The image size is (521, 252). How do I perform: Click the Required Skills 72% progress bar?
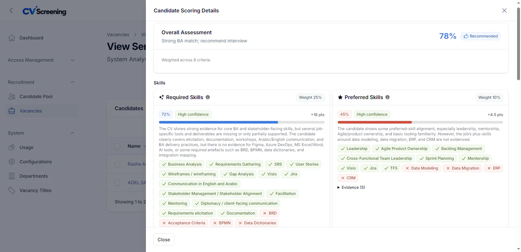(x=242, y=122)
